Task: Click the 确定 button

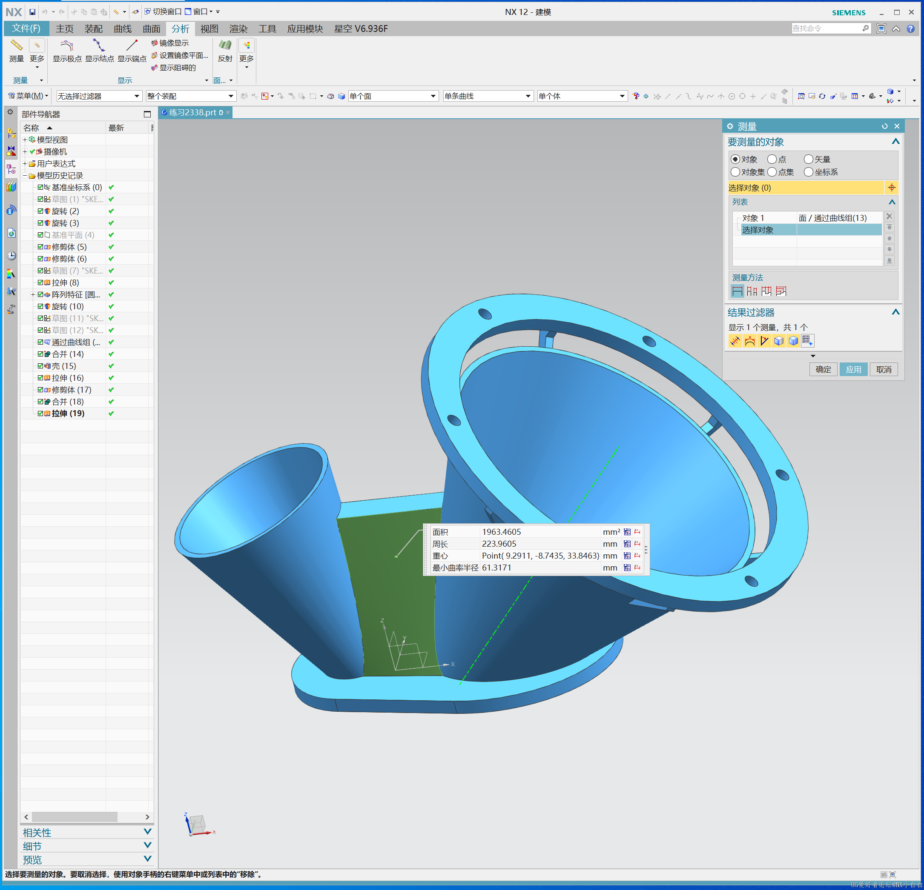Action: (823, 369)
